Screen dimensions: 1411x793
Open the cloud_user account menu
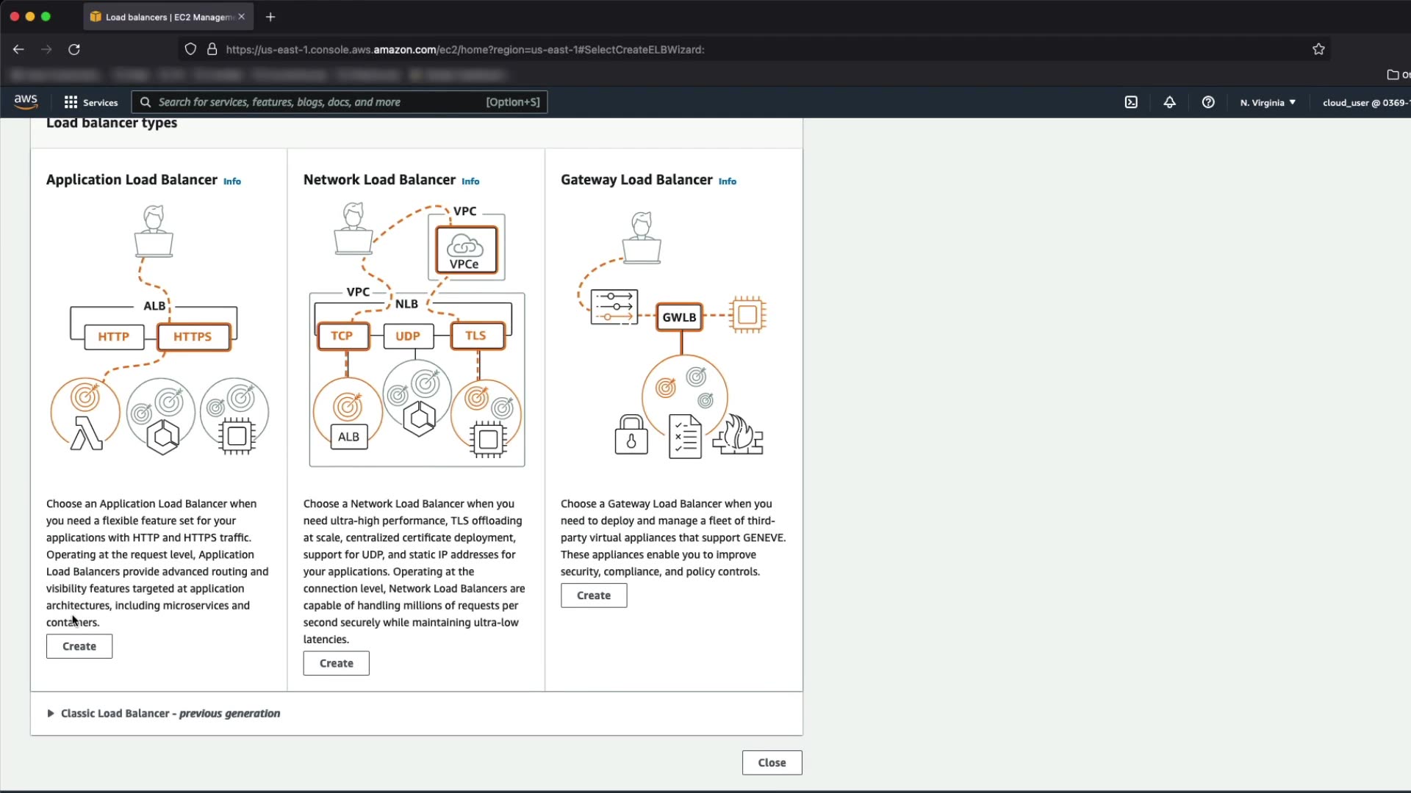[x=1363, y=103]
